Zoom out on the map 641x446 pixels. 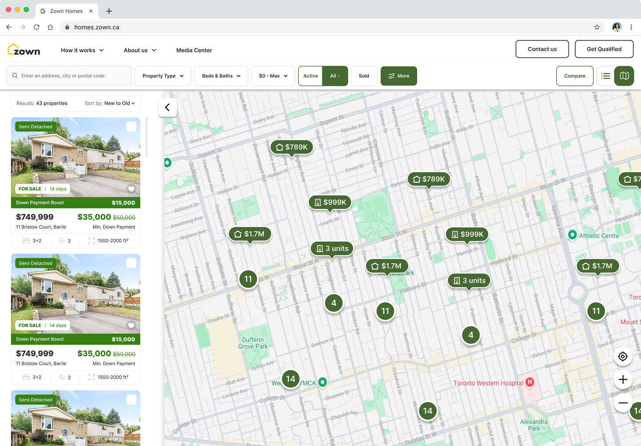(x=623, y=403)
